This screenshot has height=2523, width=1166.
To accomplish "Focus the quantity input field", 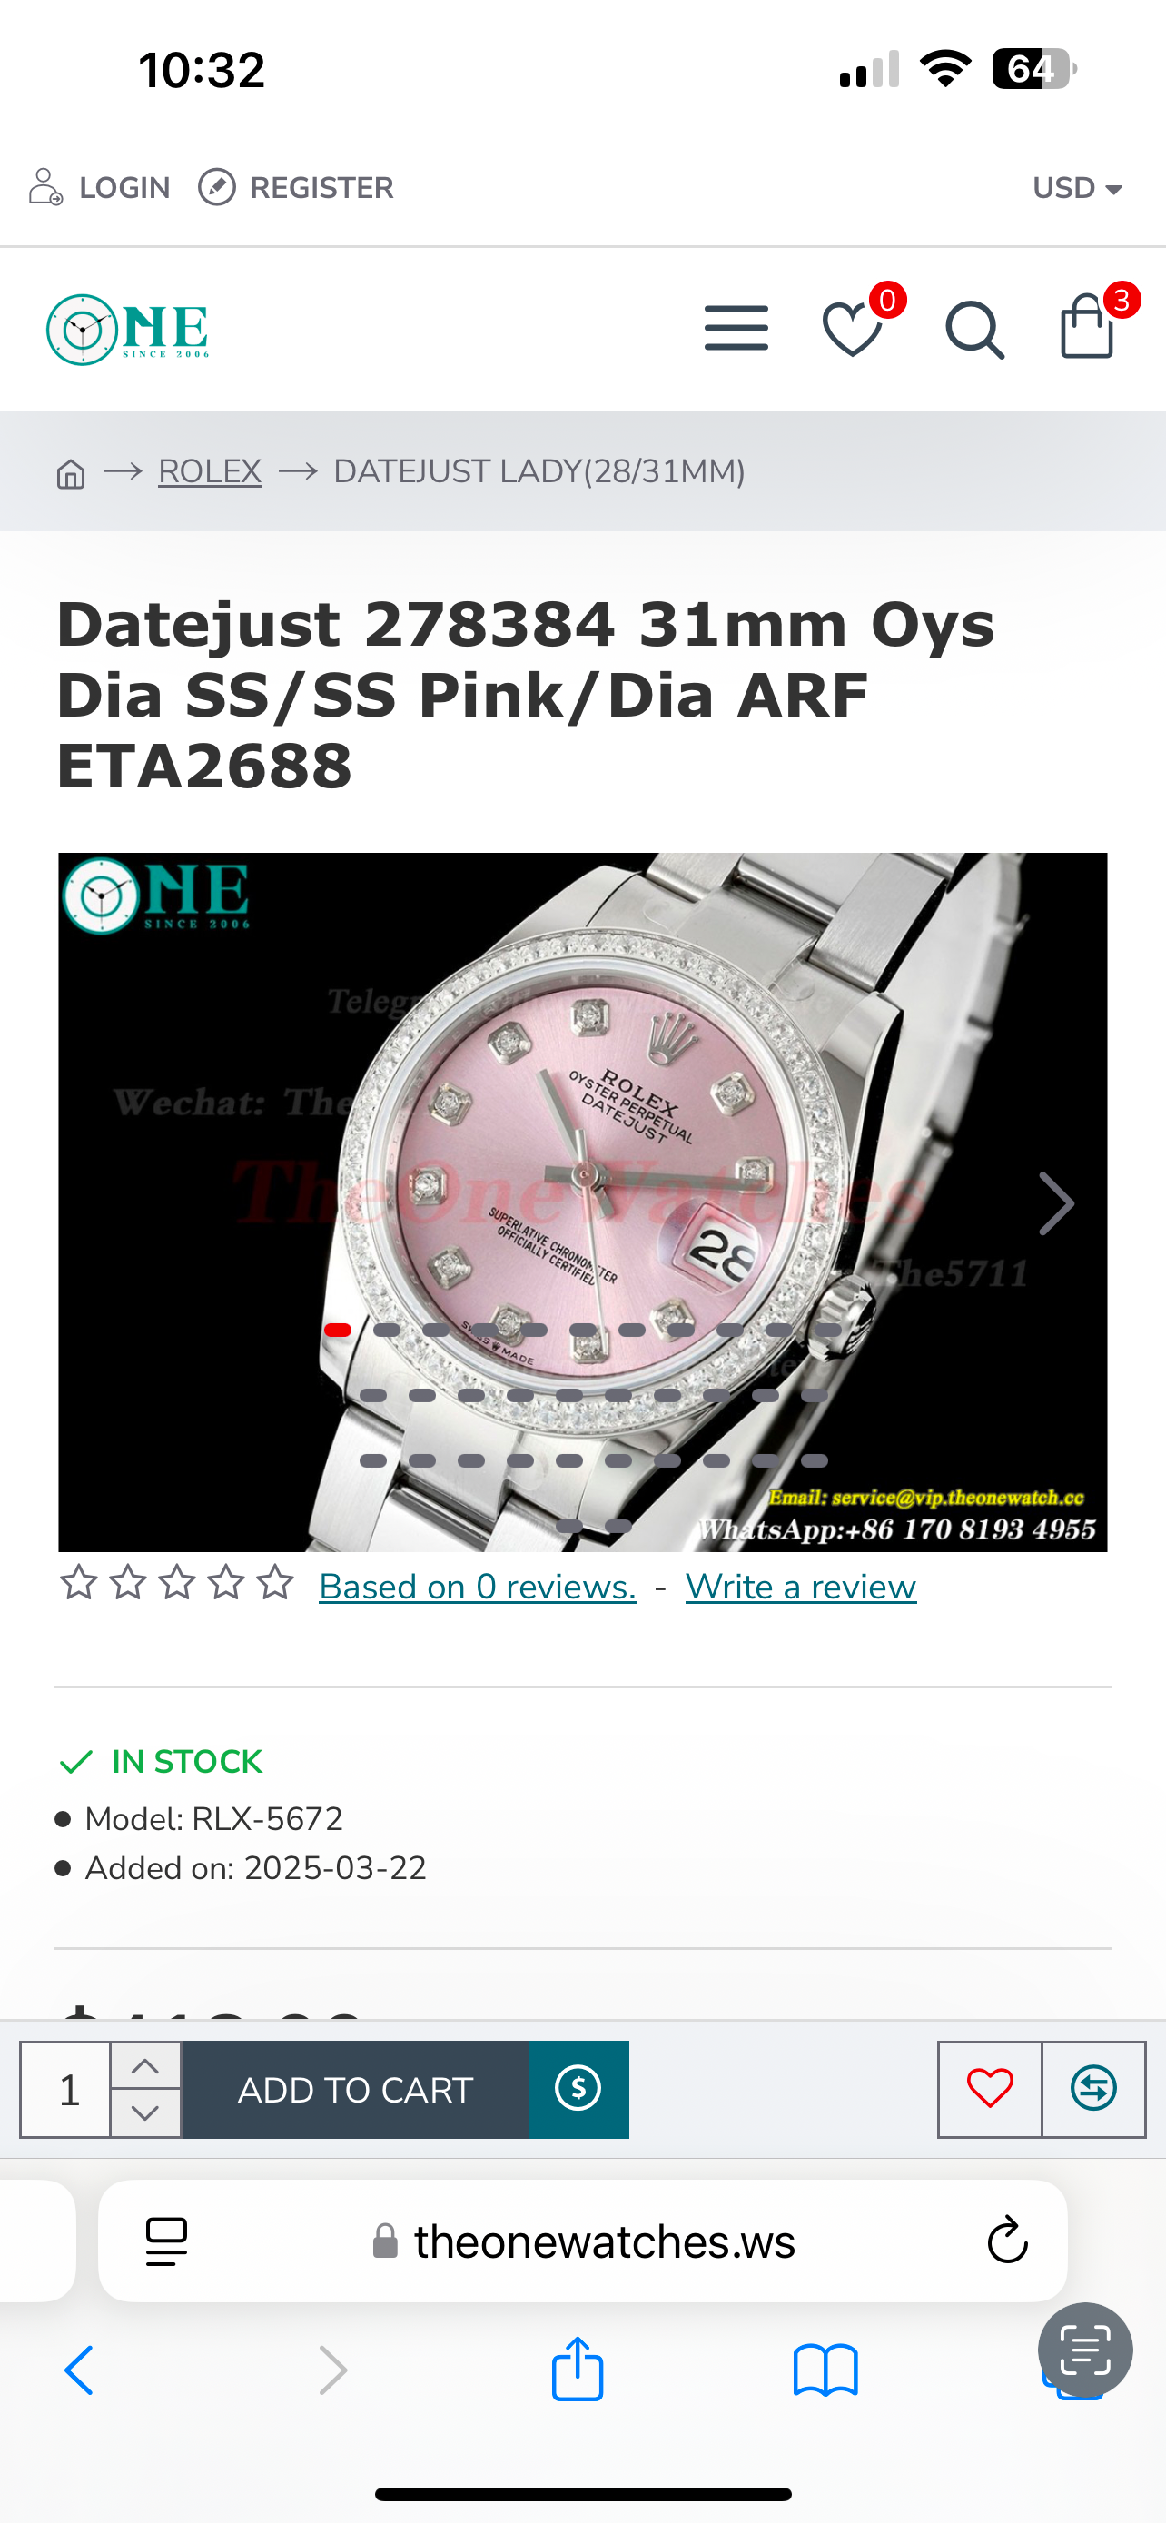I will 65,2089.
